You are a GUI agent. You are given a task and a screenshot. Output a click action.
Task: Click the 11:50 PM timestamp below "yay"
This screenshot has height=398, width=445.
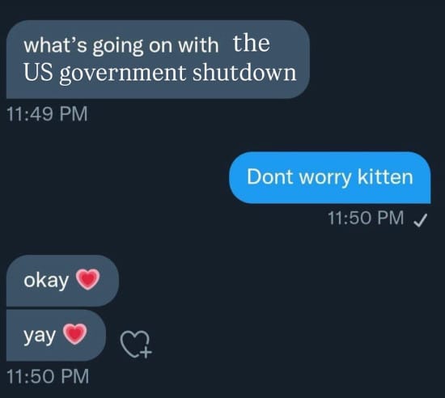pos(48,376)
